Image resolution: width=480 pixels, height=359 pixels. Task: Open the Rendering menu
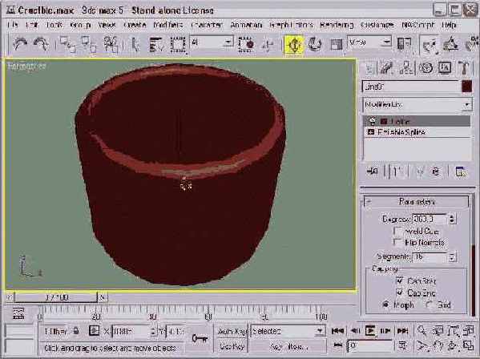[337, 25]
